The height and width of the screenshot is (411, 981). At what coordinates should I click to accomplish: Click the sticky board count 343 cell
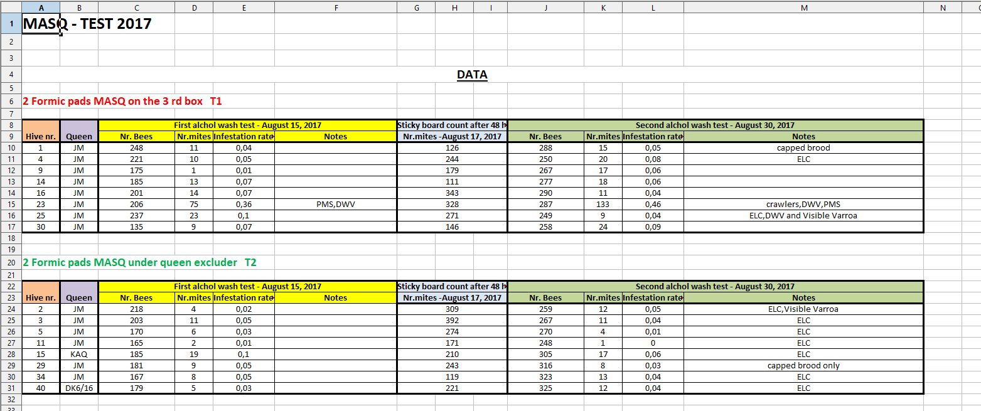tap(452, 193)
